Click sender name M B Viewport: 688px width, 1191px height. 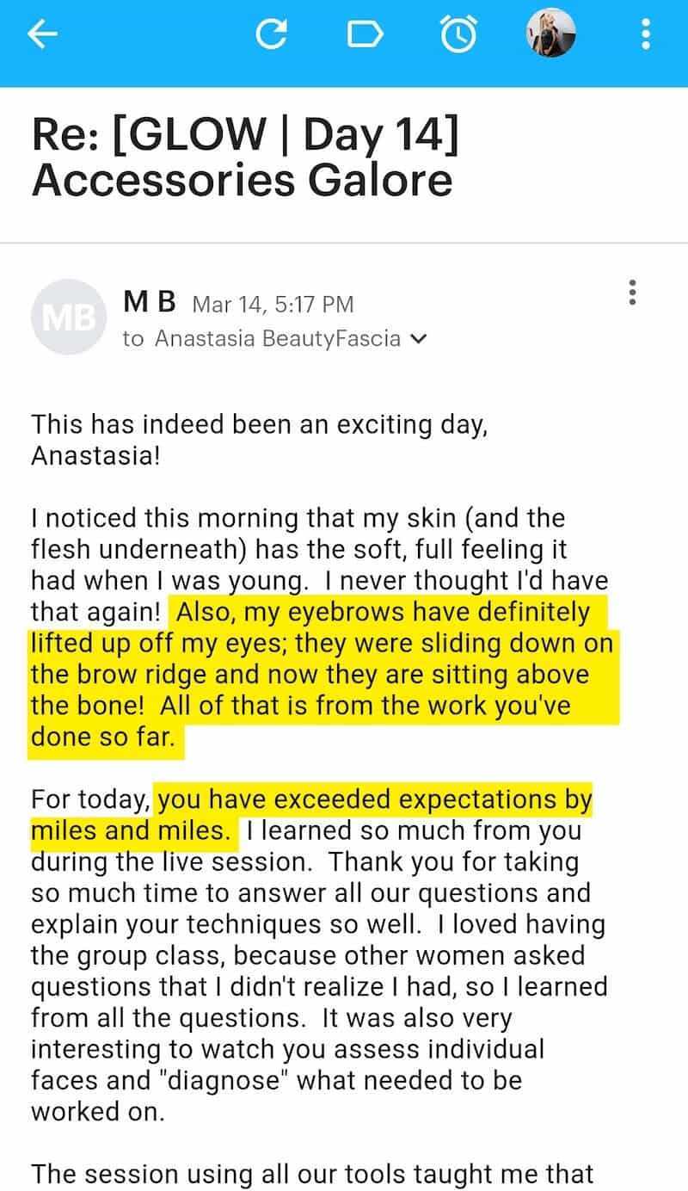tap(150, 302)
